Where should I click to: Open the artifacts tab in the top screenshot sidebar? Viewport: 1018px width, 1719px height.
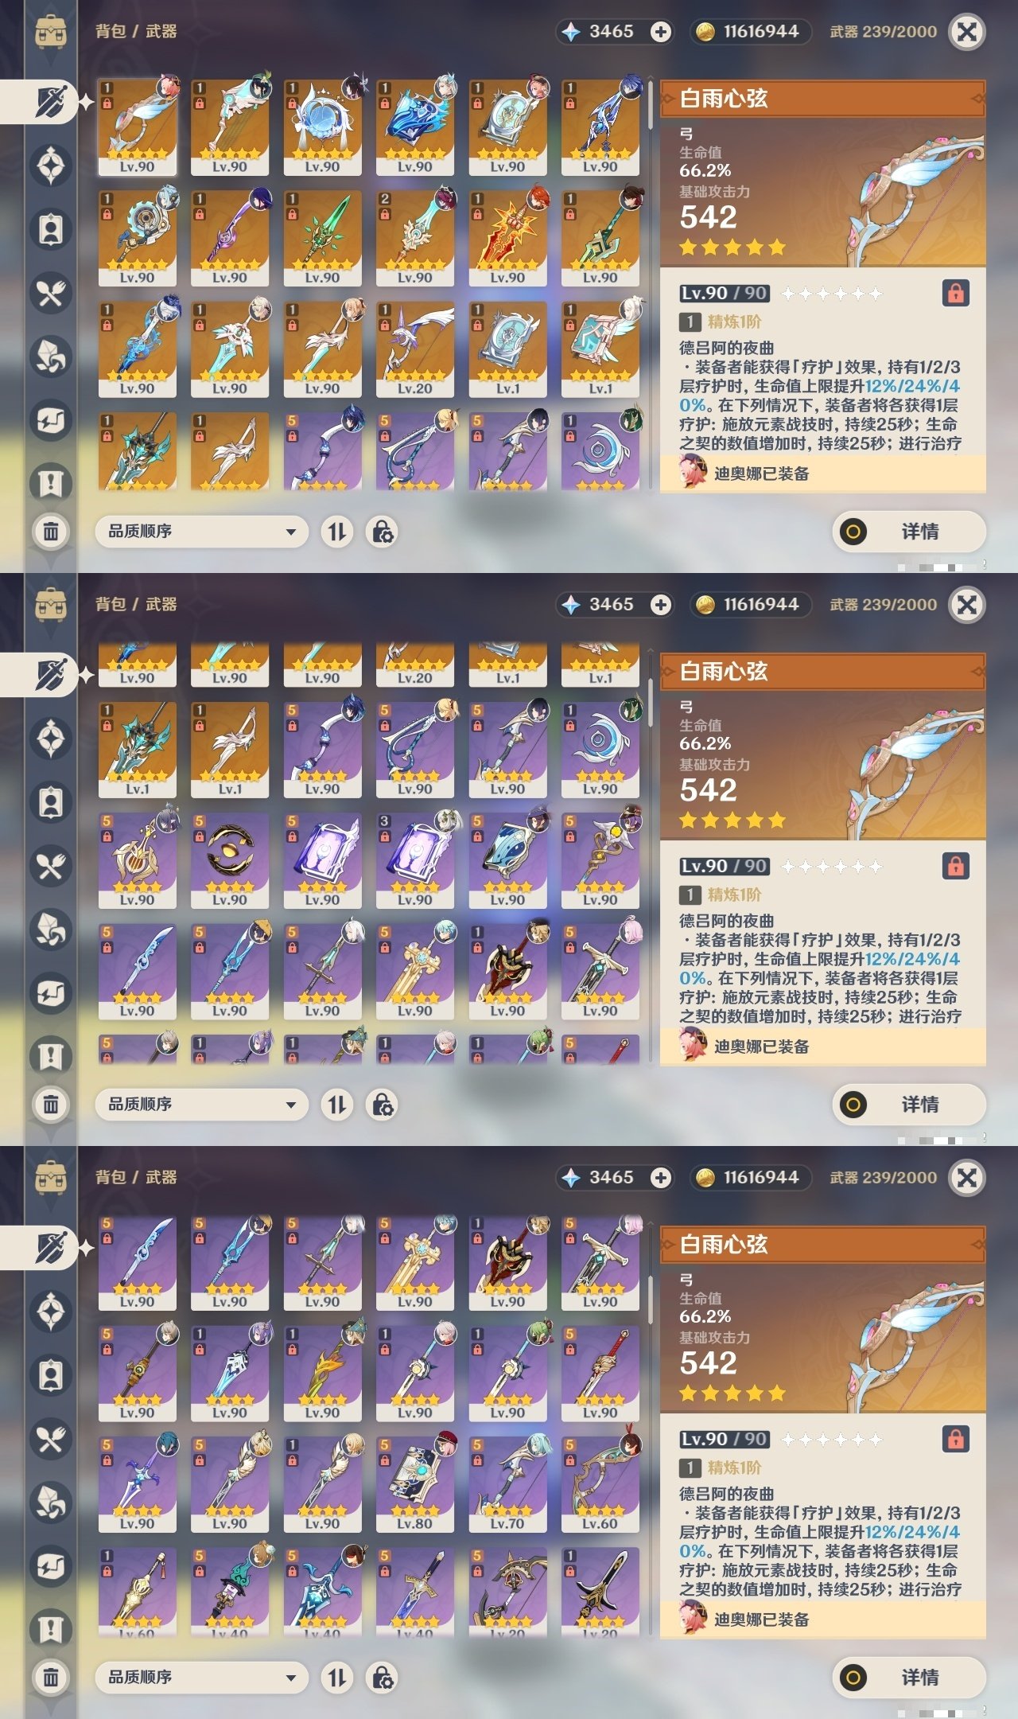coord(51,166)
